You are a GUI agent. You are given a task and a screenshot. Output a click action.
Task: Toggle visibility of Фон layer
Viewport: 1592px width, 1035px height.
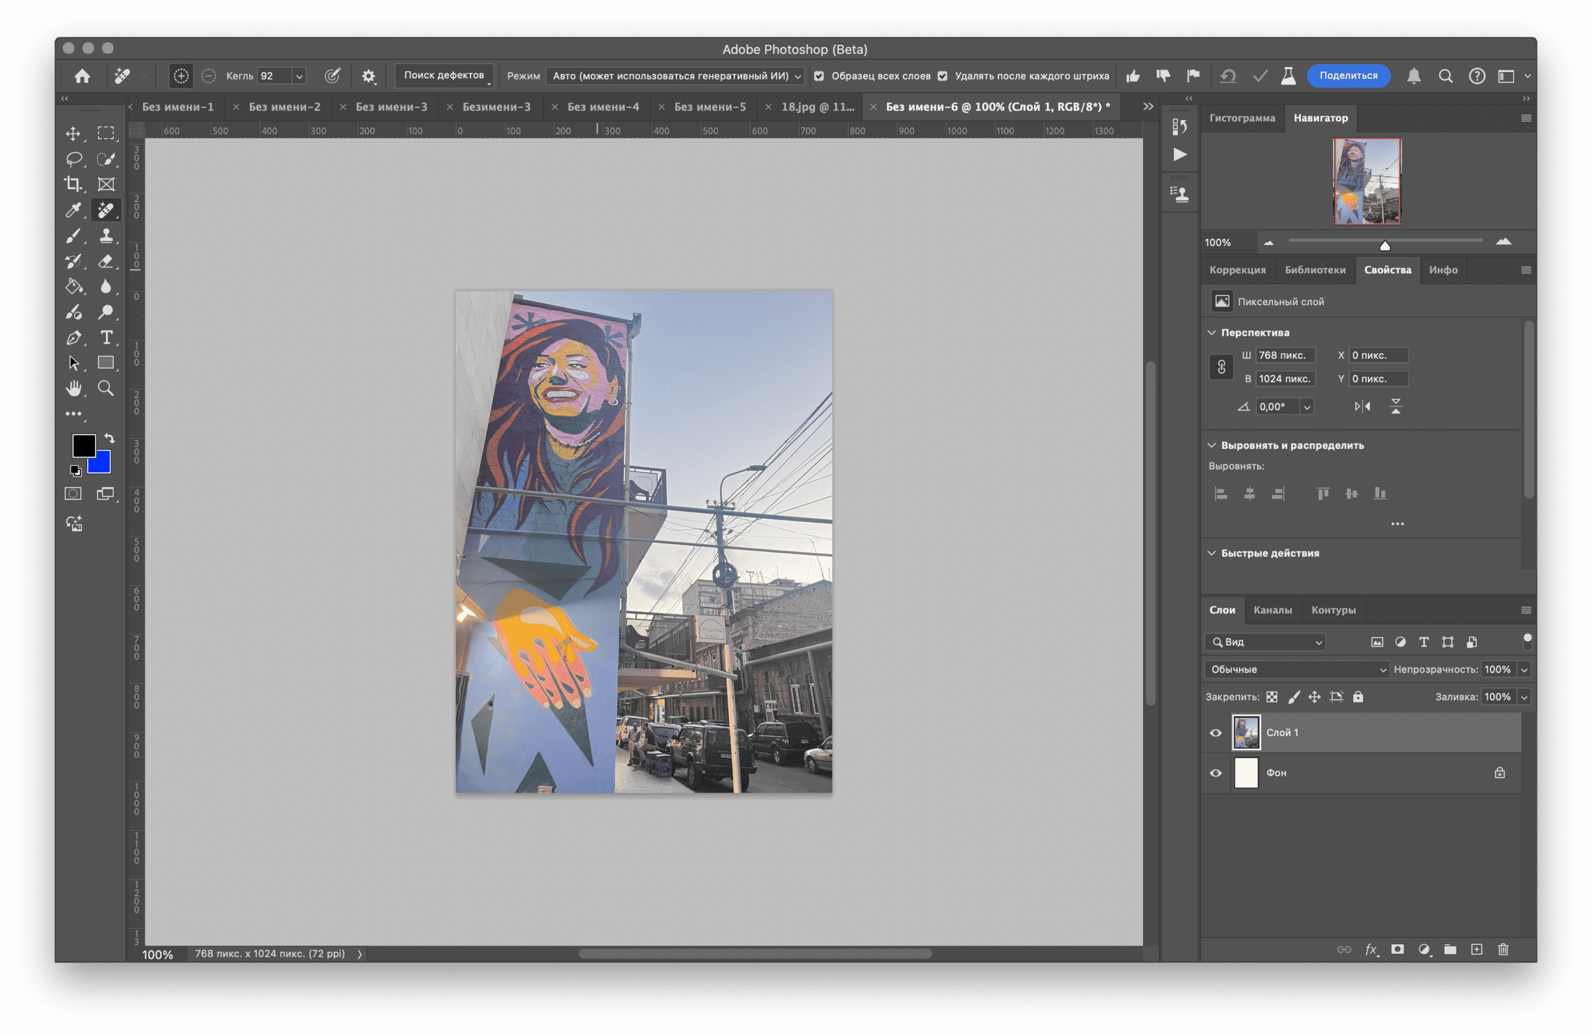(1215, 771)
